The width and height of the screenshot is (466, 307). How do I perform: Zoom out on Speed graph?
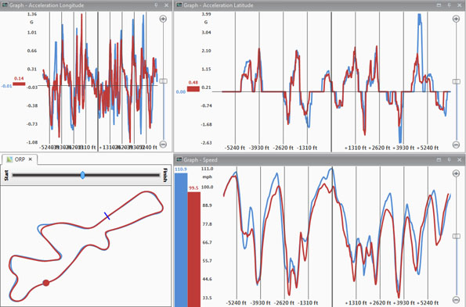[x=456, y=299]
